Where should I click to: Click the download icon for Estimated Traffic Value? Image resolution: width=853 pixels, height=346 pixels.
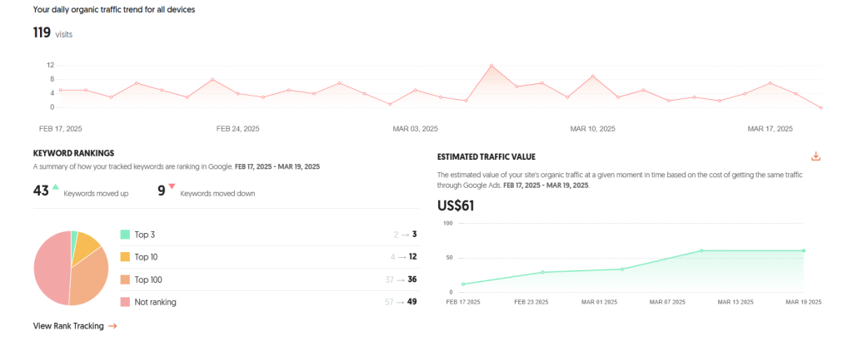tap(816, 156)
